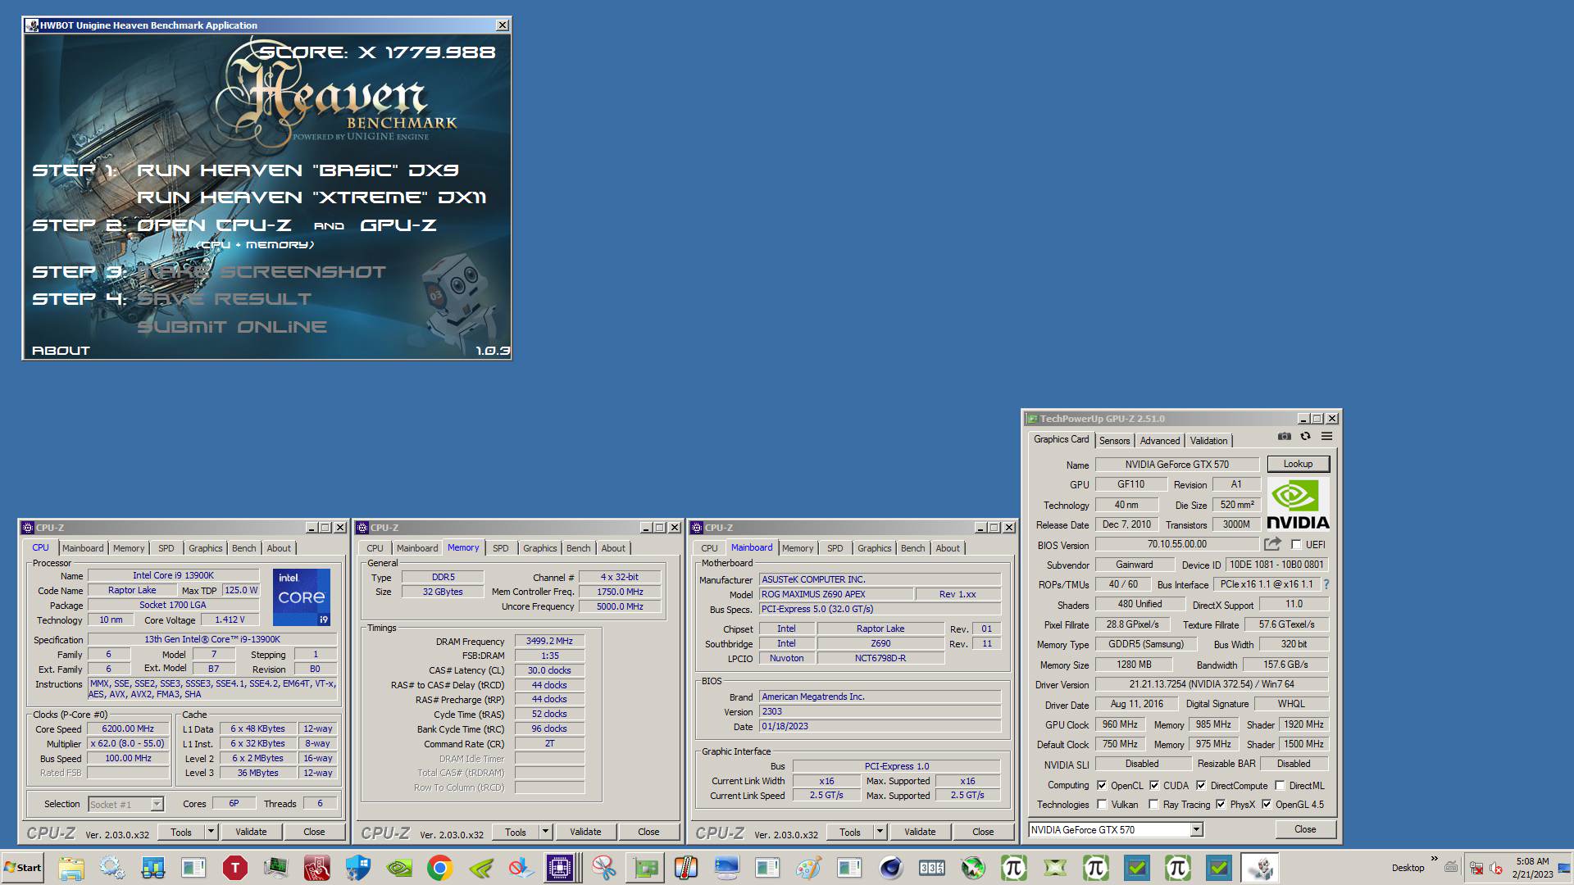Screen dimensions: 1574x885
Task: Open the GPU-Z hamburger menu
Action: [1326, 437]
